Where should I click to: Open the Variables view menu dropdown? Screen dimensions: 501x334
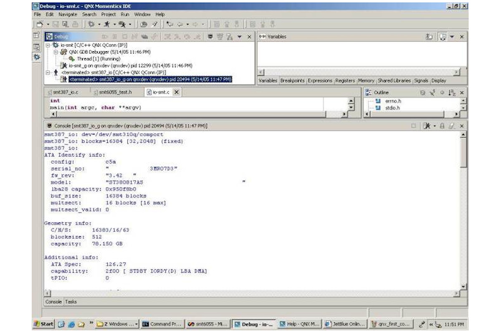click(x=453, y=37)
